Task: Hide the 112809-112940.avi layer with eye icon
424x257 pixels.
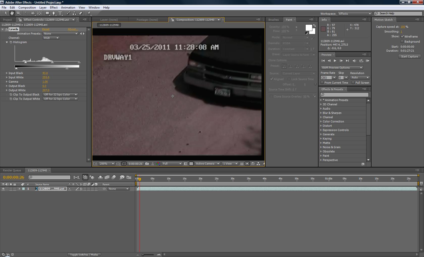Action: point(3,189)
